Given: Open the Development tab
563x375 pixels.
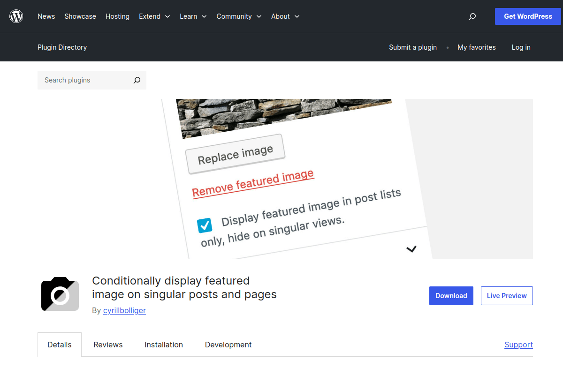Looking at the screenshot, I should (228, 345).
